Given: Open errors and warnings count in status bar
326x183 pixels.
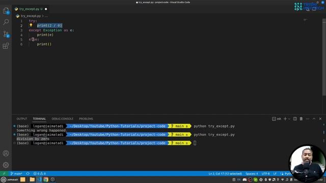Looking at the screenshot, I should coord(40,173).
